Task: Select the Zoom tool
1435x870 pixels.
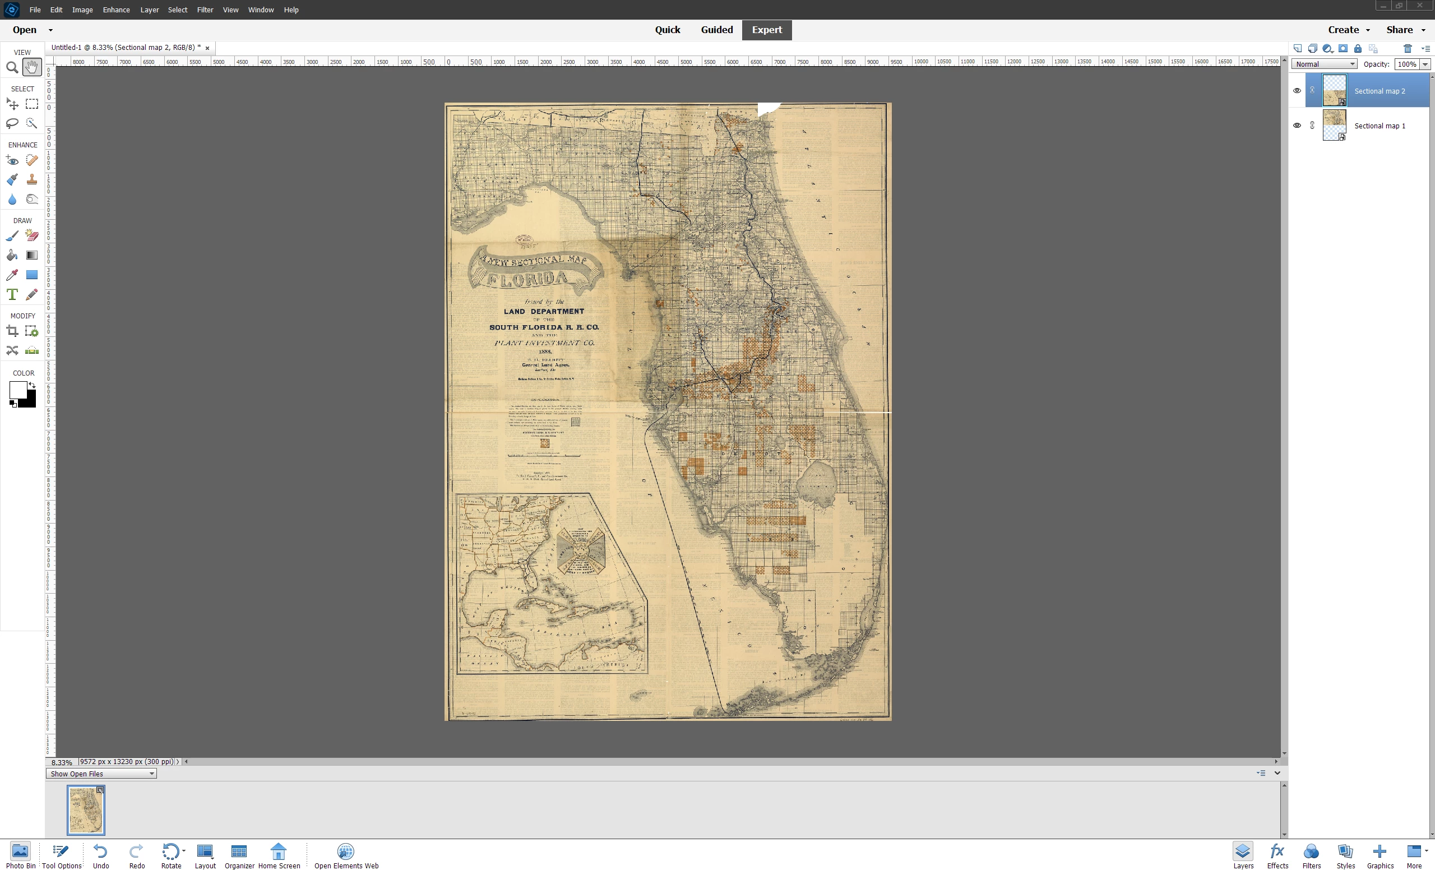Action: (12, 68)
